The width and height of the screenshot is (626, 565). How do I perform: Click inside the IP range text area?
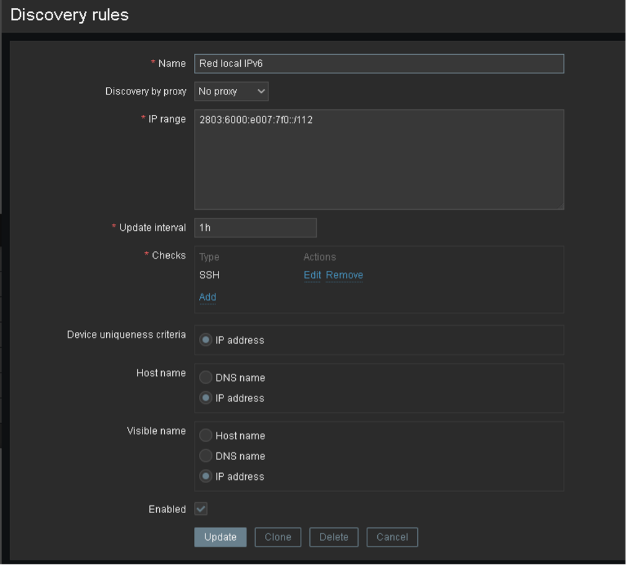coord(378,159)
